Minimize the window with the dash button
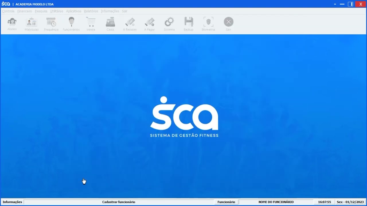 tap(342, 4)
